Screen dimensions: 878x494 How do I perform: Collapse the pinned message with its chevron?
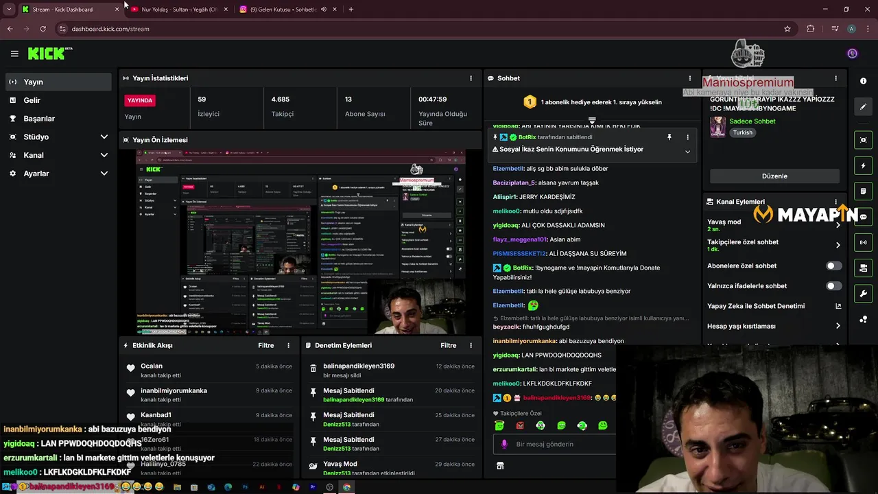click(x=687, y=152)
